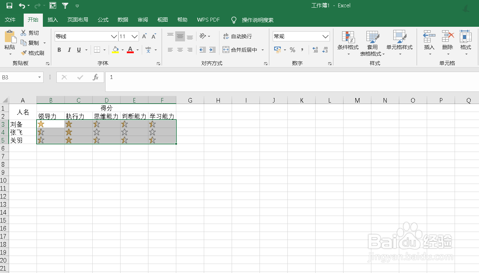Click the Save icon in quick access toolbar
Screen dimensions: 479x273
9,6
